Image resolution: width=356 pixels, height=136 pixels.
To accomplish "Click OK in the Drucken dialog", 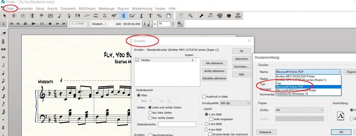I will point(241,51).
